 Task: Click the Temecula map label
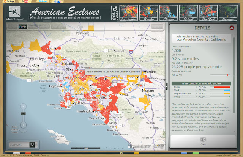155,127
